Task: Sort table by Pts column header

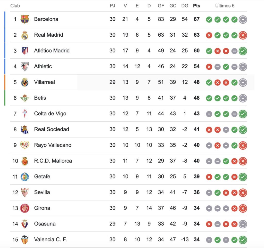Action: click(x=196, y=6)
